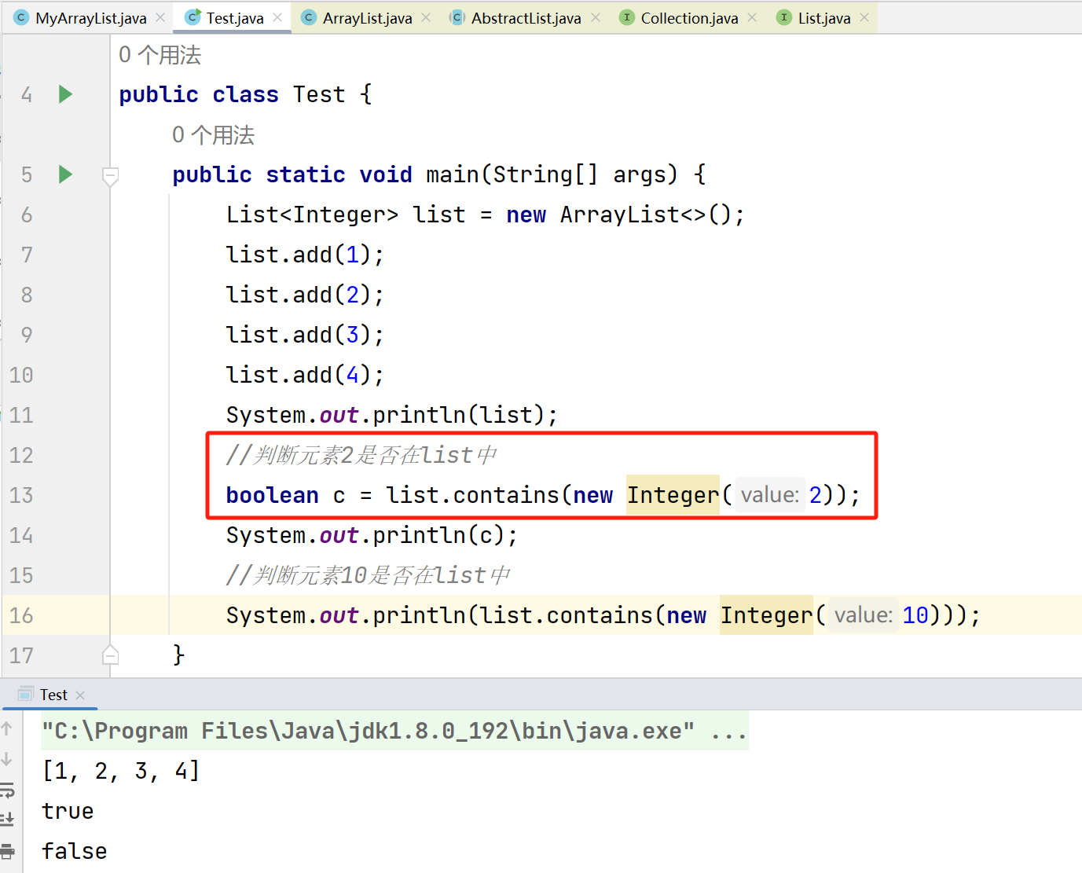Click the class icon on MyArrayList.java tab
The height and width of the screenshot is (873, 1082).
tap(21, 17)
